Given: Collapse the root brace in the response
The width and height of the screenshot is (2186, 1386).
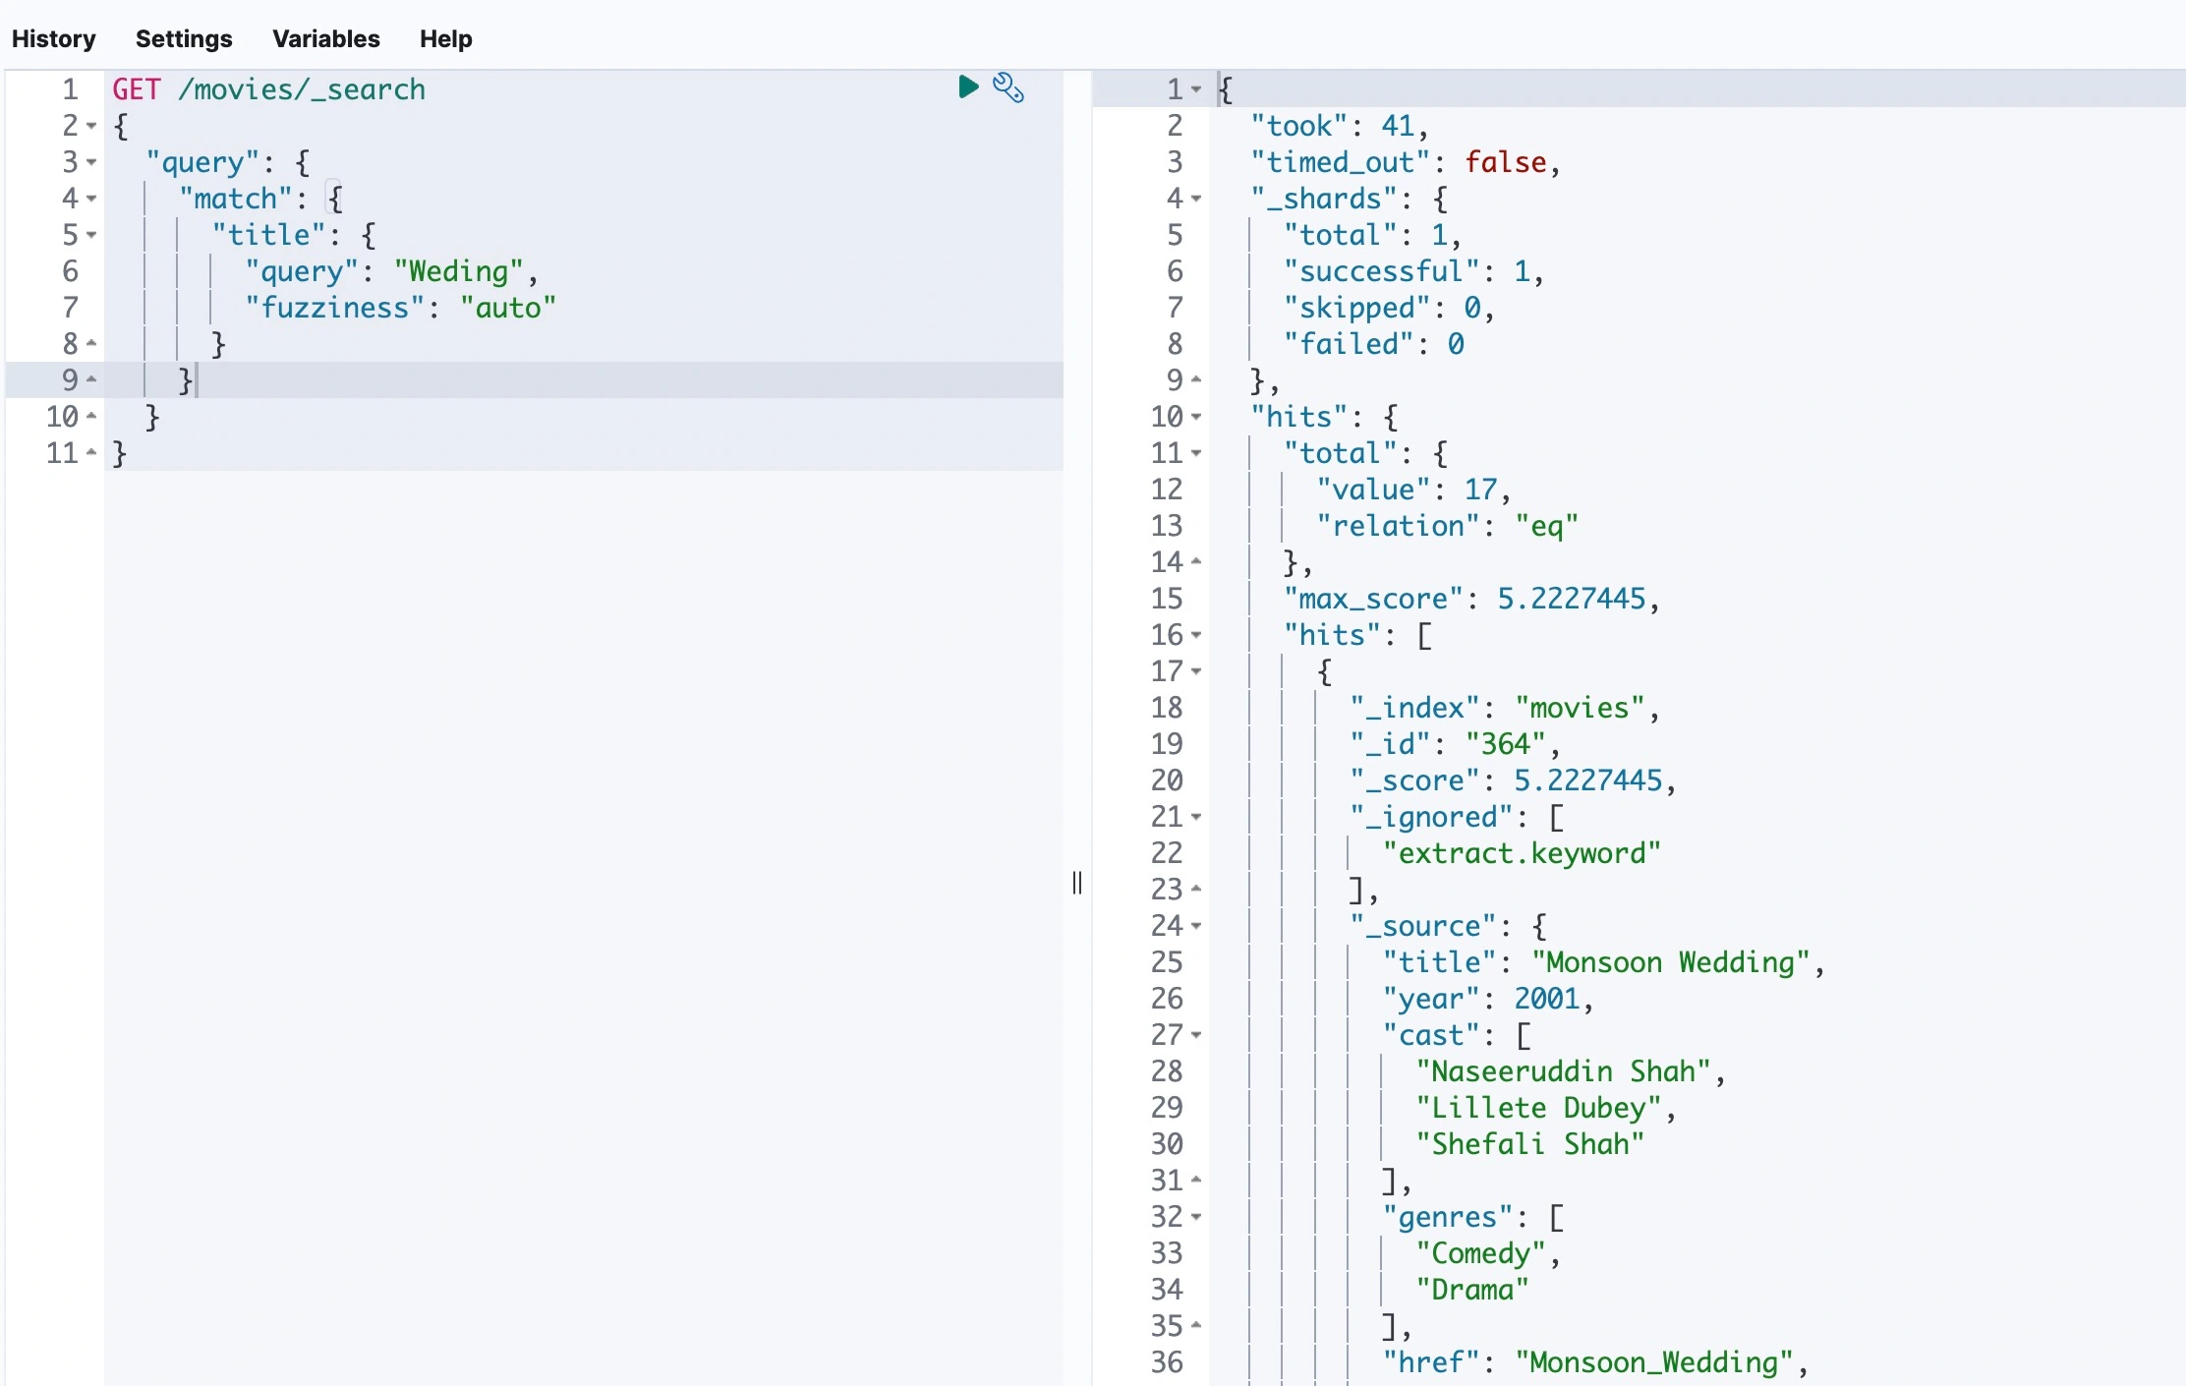Looking at the screenshot, I should click(x=1196, y=89).
